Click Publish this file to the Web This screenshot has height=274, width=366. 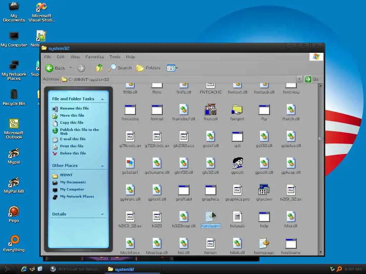tap(79, 131)
